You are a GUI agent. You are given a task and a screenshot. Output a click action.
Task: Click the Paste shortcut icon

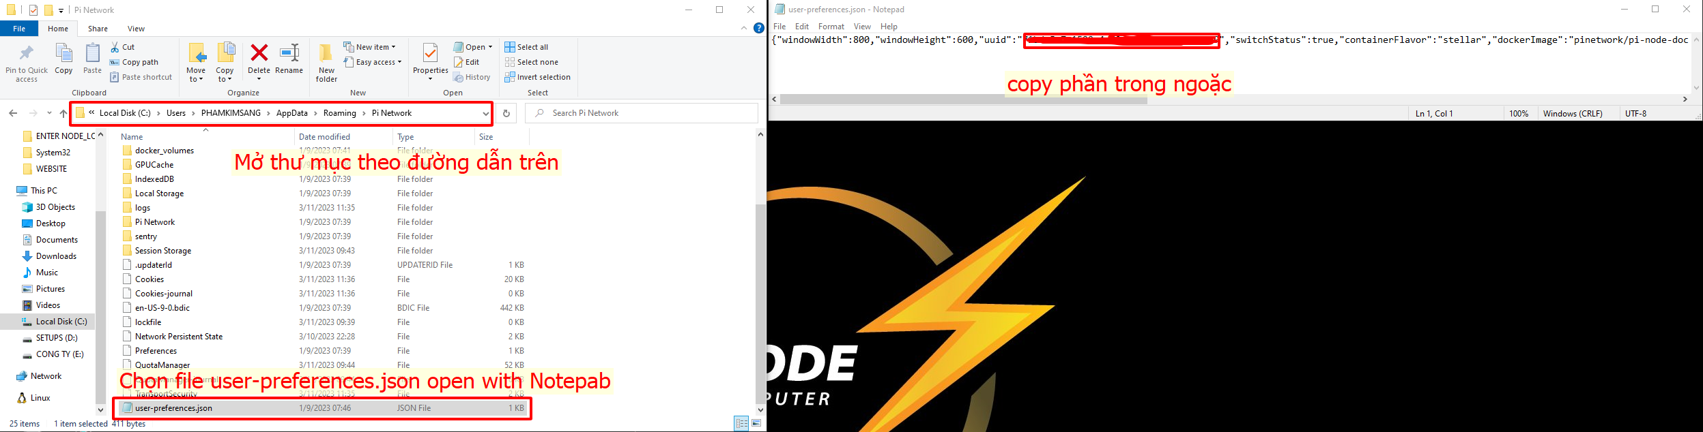click(x=115, y=77)
